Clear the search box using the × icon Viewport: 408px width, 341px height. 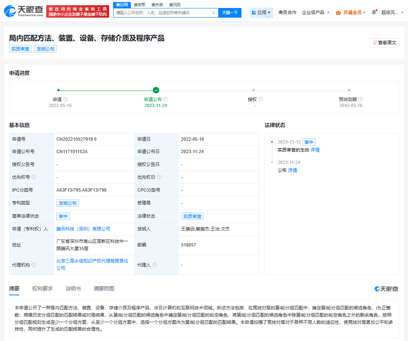(213, 12)
